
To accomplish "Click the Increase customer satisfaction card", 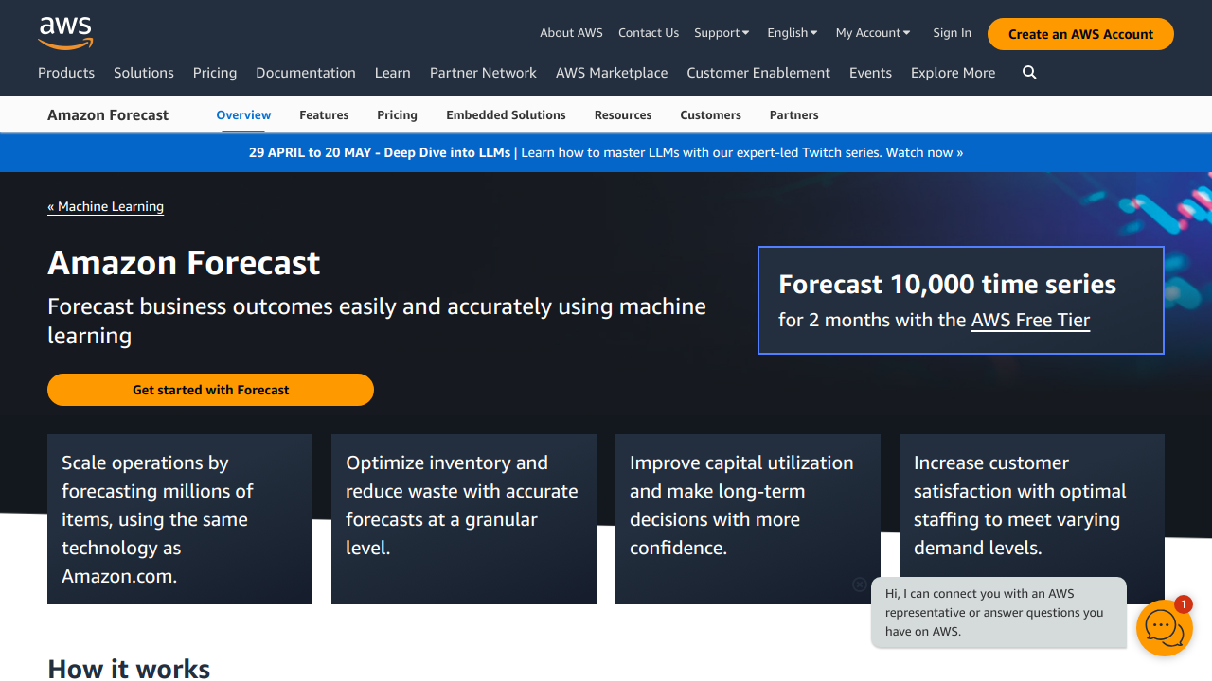I will [1032, 519].
